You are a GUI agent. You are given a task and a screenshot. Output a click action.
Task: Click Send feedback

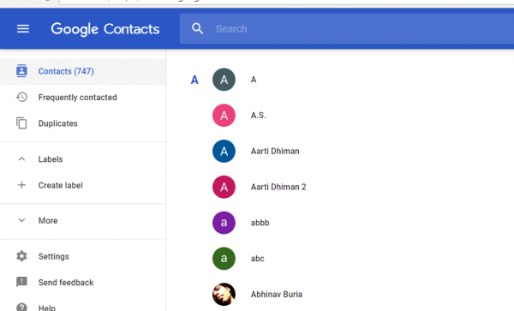[x=82, y=282]
